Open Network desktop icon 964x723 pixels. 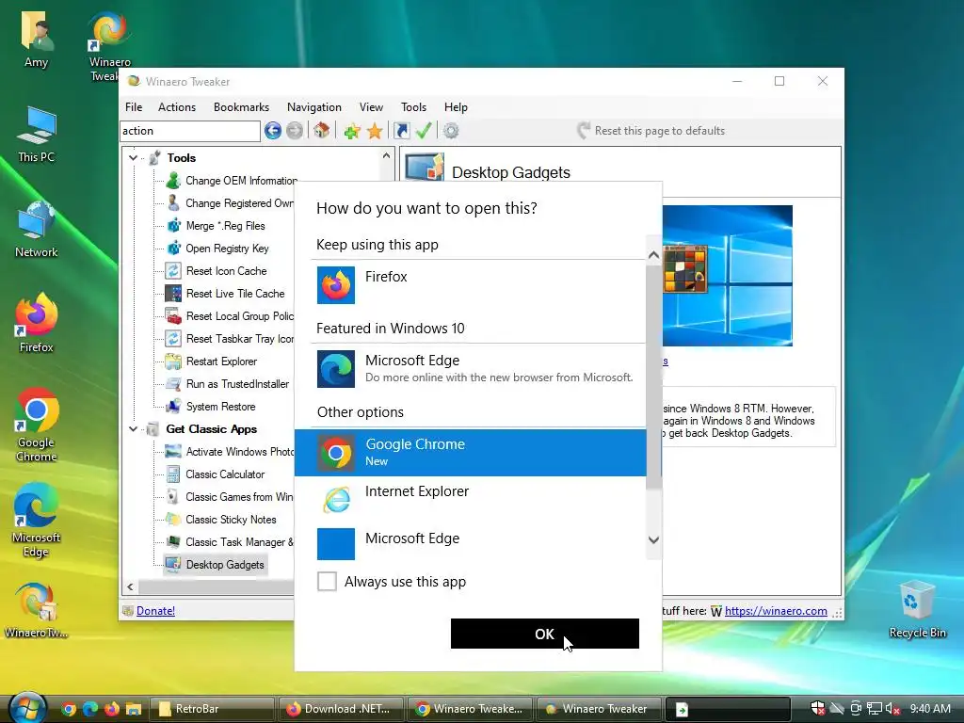coord(37,230)
